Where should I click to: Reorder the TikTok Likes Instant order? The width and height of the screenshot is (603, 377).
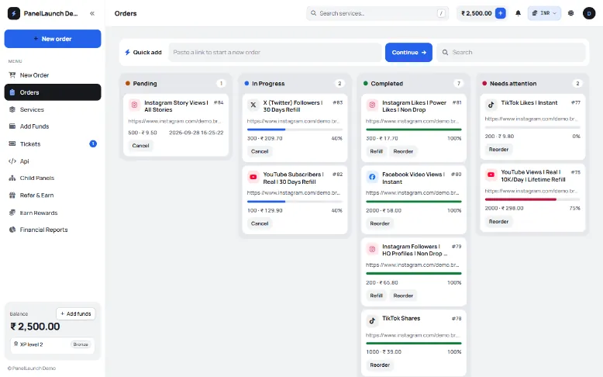click(x=498, y=150)
